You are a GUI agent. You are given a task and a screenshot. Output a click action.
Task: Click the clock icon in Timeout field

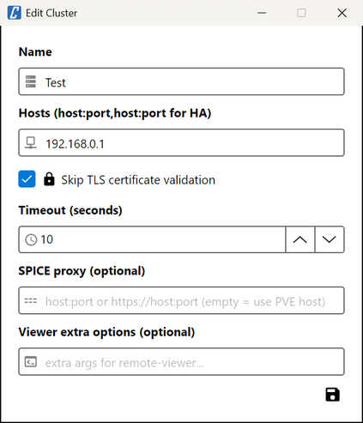tap(31, 239)
